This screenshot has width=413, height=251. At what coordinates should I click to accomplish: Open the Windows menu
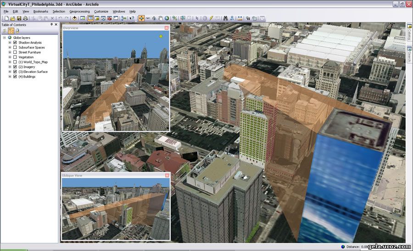coord(119,11)
